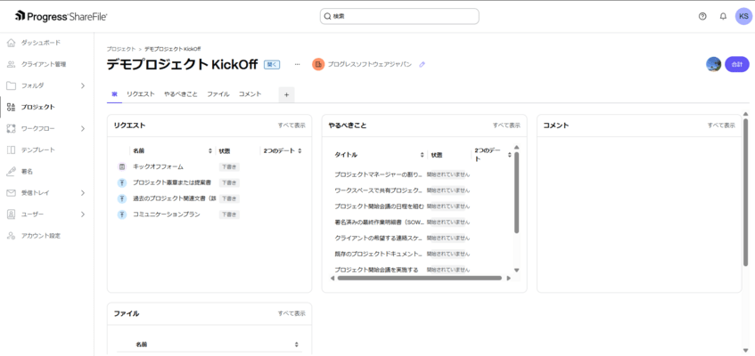Screen dimensions: 755x356
Task: Open the ダッシュボード home icon in sidebar
Action: point(11,43)
